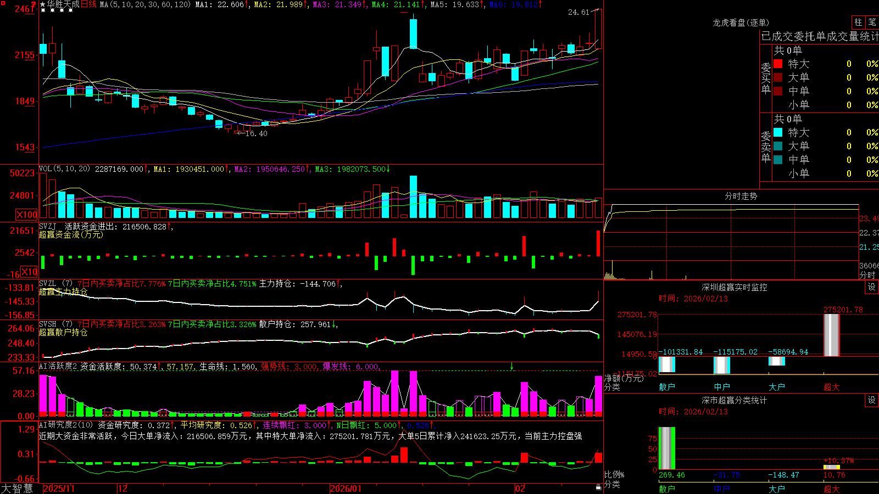
Task: Click 已成交委托单成交量统计 header
Action: pyautogui.click(x=820, y=36)
